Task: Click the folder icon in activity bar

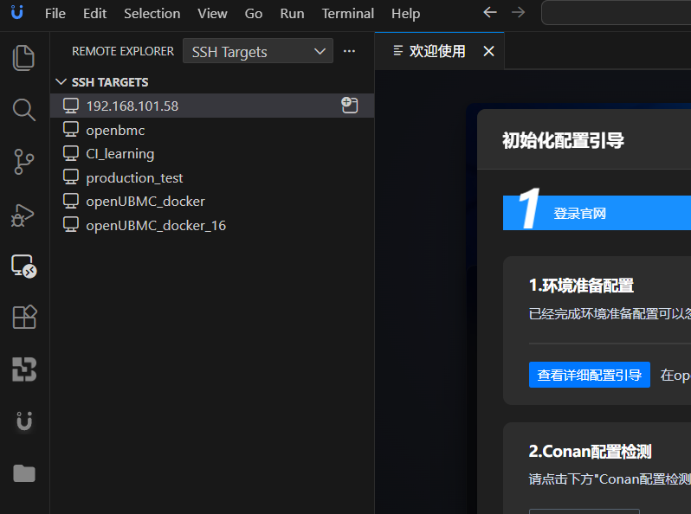Action: [x=24, y=473]
